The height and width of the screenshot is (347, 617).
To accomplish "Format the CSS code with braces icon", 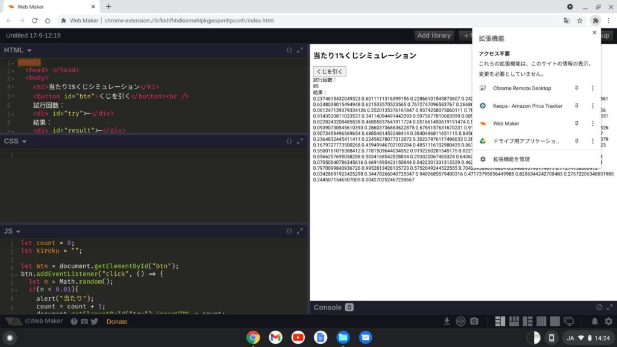I will pos(289,141).
